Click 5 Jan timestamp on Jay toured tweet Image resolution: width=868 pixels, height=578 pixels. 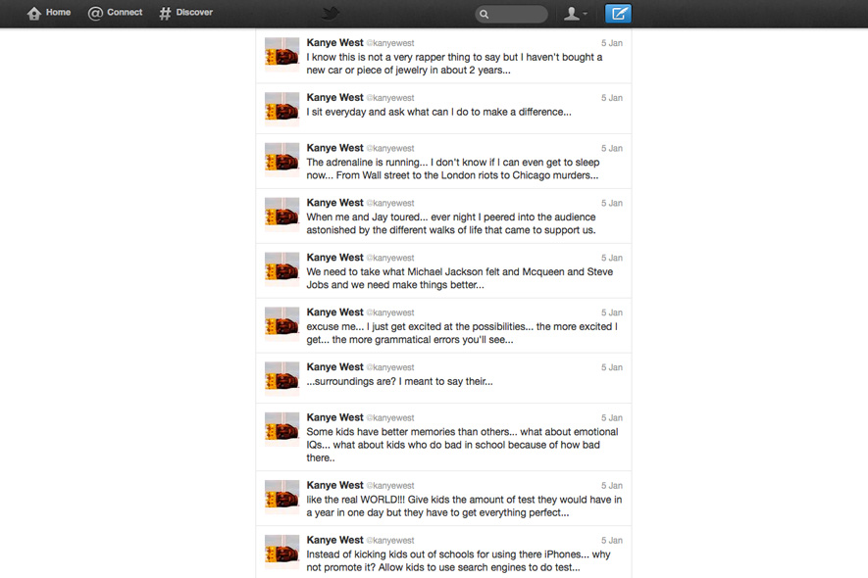[612, 203]
